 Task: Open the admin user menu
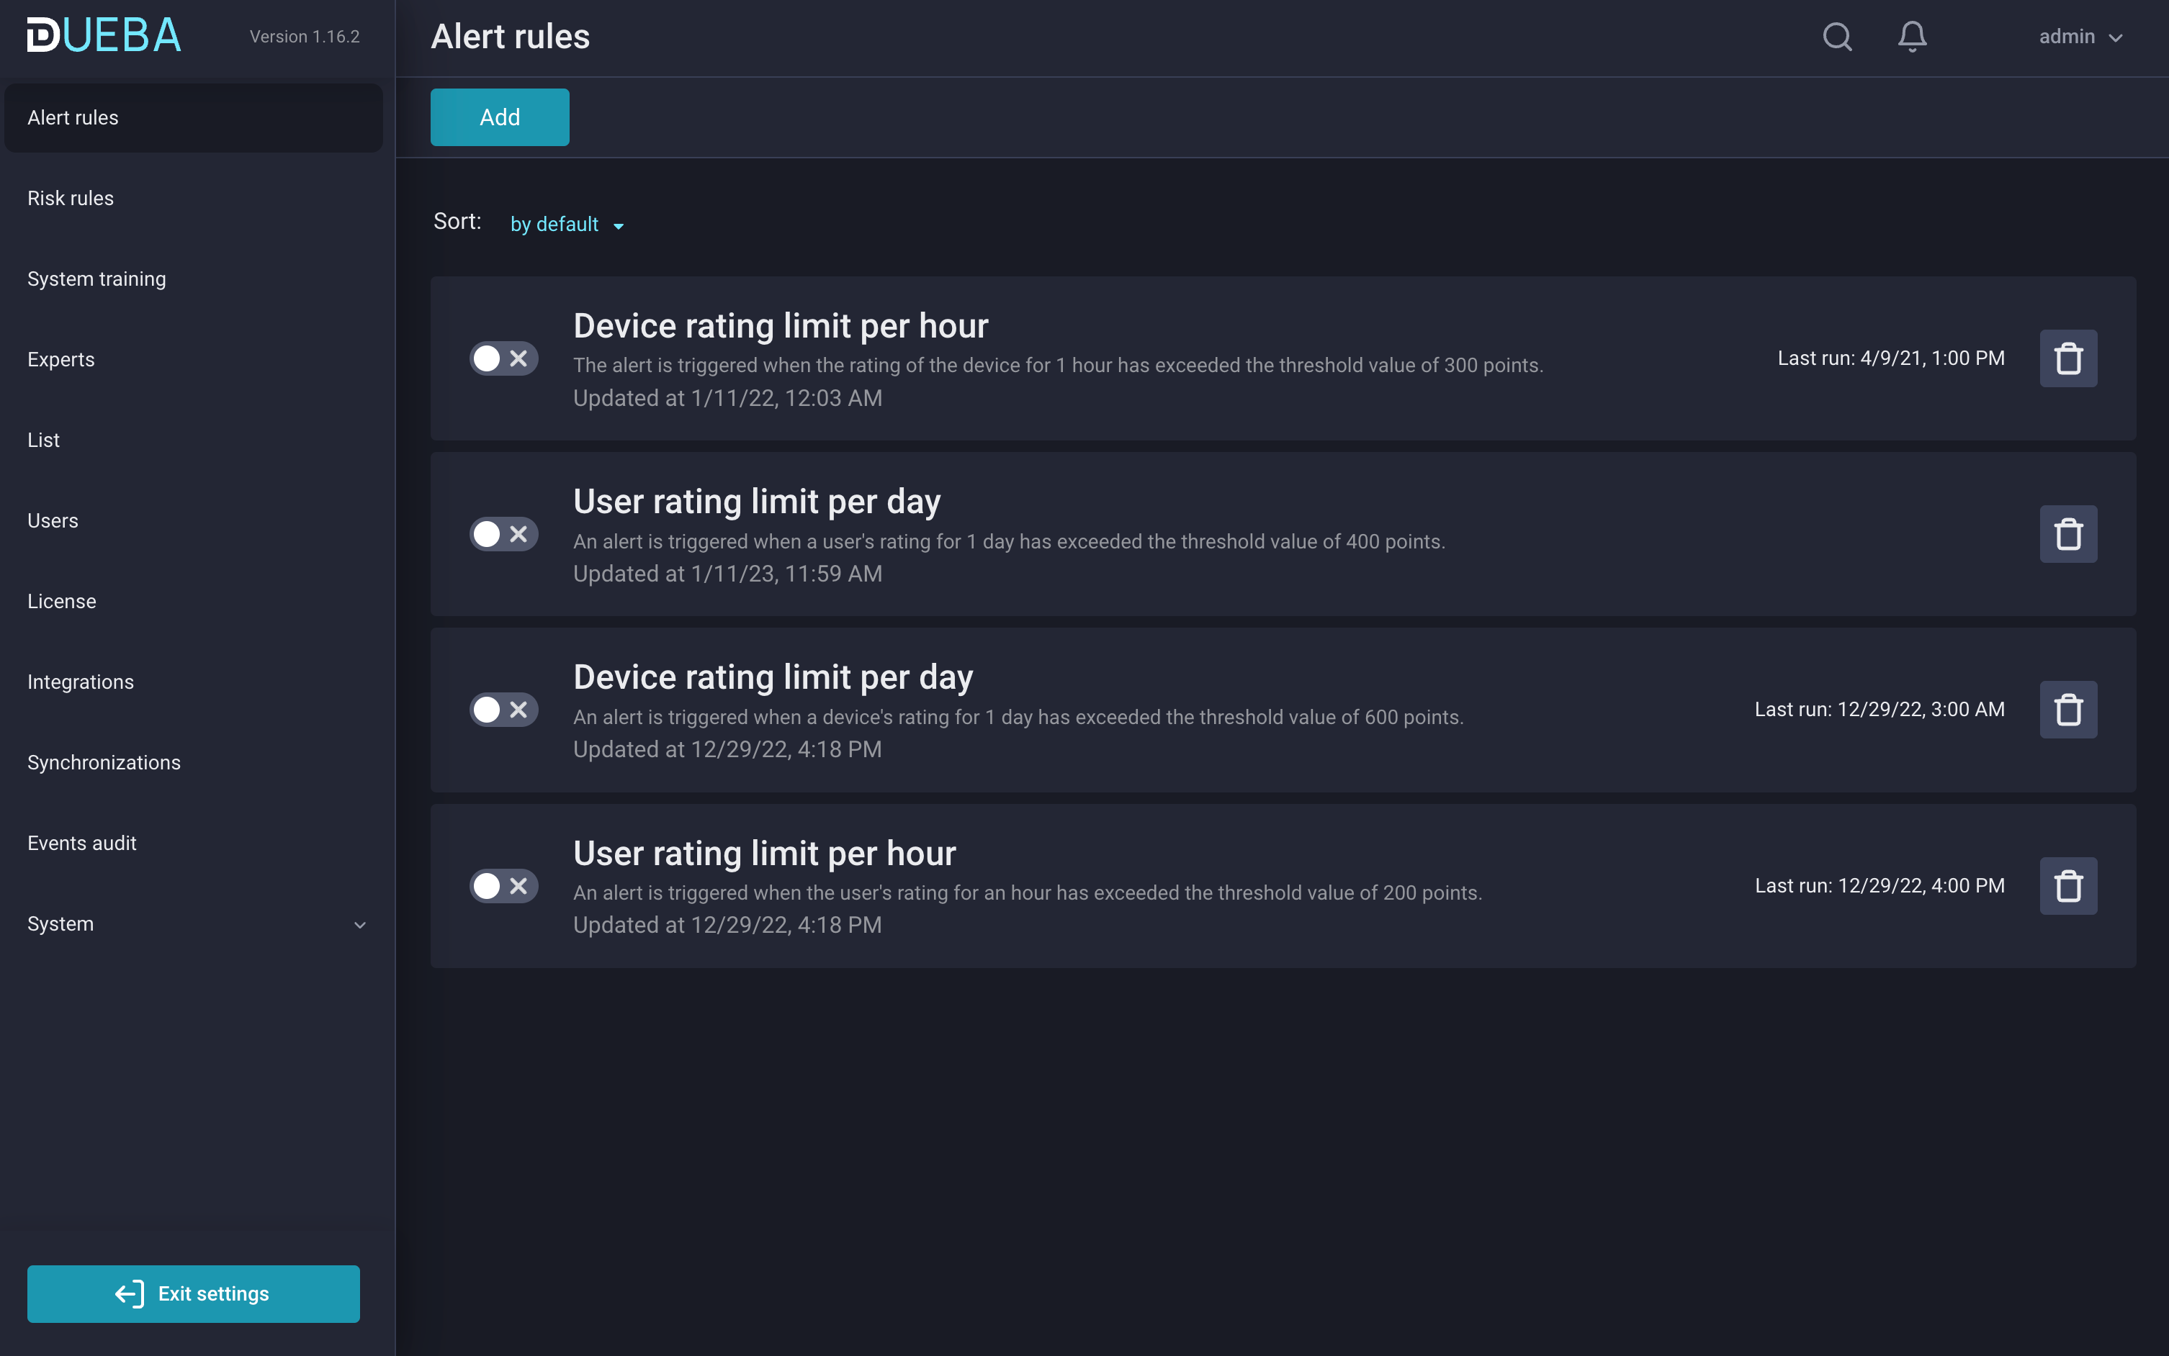[2079, 37]
